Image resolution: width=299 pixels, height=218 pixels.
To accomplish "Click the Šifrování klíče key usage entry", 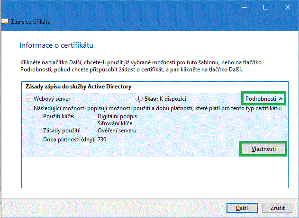I will 115,122.
